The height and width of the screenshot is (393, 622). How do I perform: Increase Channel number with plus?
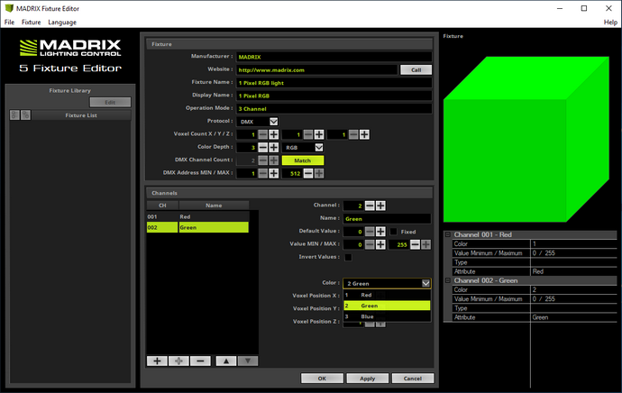coord(380,206)
